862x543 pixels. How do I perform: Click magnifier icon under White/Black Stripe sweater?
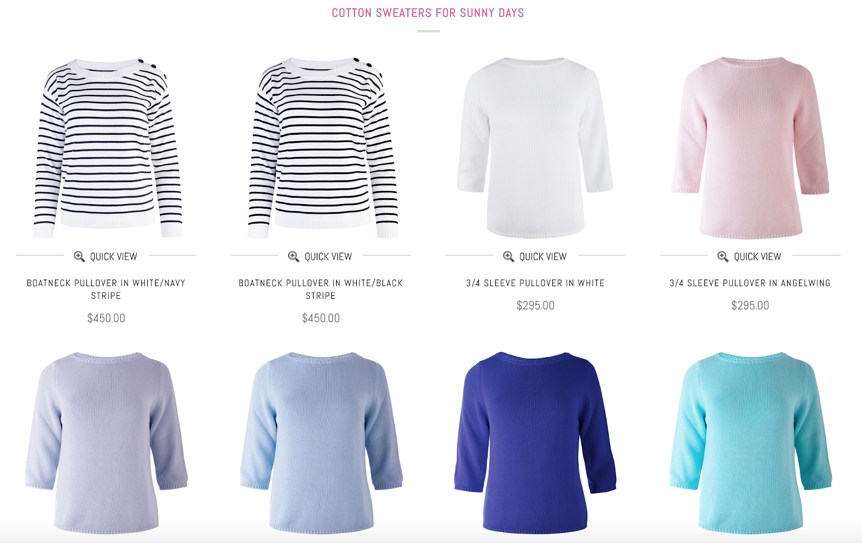click(x=294, y=256)
